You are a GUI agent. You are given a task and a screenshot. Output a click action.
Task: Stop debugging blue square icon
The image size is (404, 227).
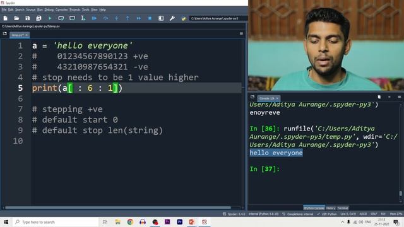click(150, 18)
